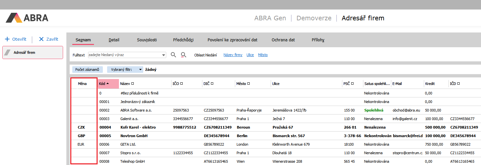Click the sort arrow in Kód column header
The width and height of the screenshot is (481, 165).
point(108,84)
